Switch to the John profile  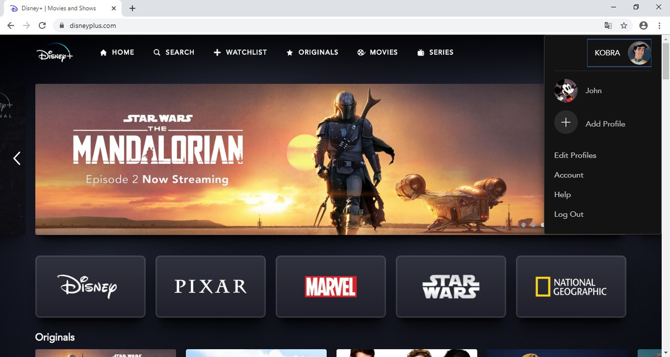coord(578,91)
